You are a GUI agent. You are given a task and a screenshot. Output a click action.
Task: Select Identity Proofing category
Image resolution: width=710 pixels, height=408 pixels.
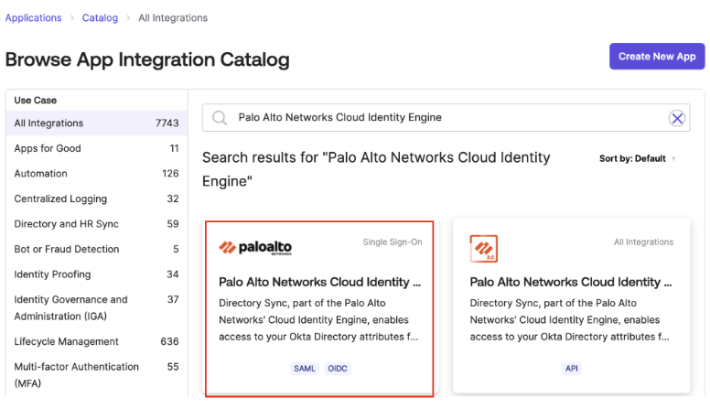[96, 274]
